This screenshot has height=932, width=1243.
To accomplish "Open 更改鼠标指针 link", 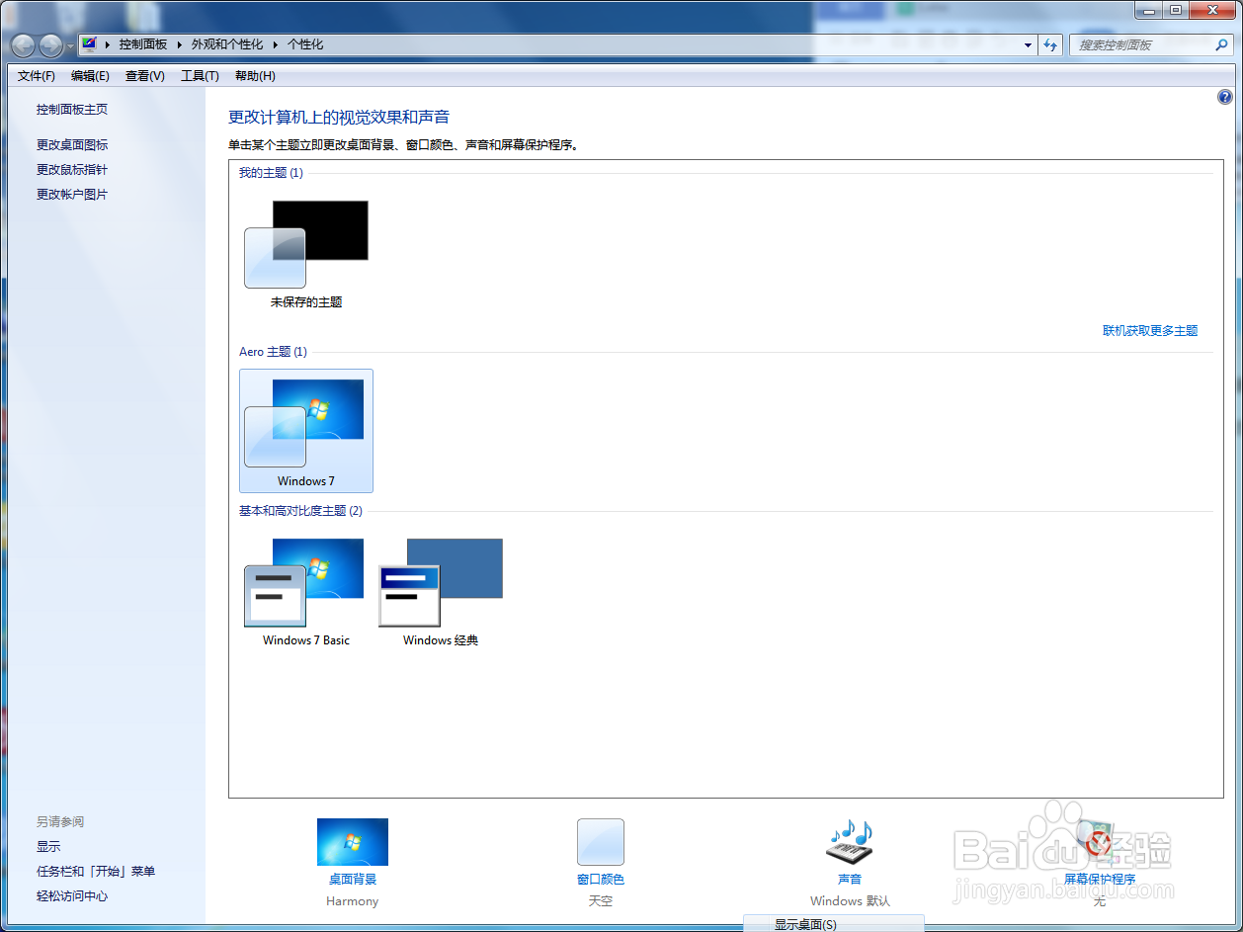I will (72, 170).
